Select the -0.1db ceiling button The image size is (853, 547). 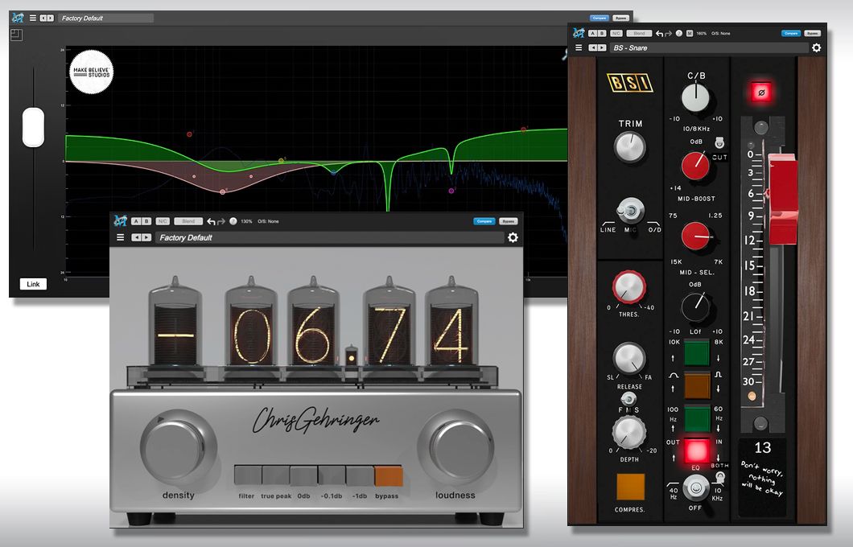tap(332, 475)
